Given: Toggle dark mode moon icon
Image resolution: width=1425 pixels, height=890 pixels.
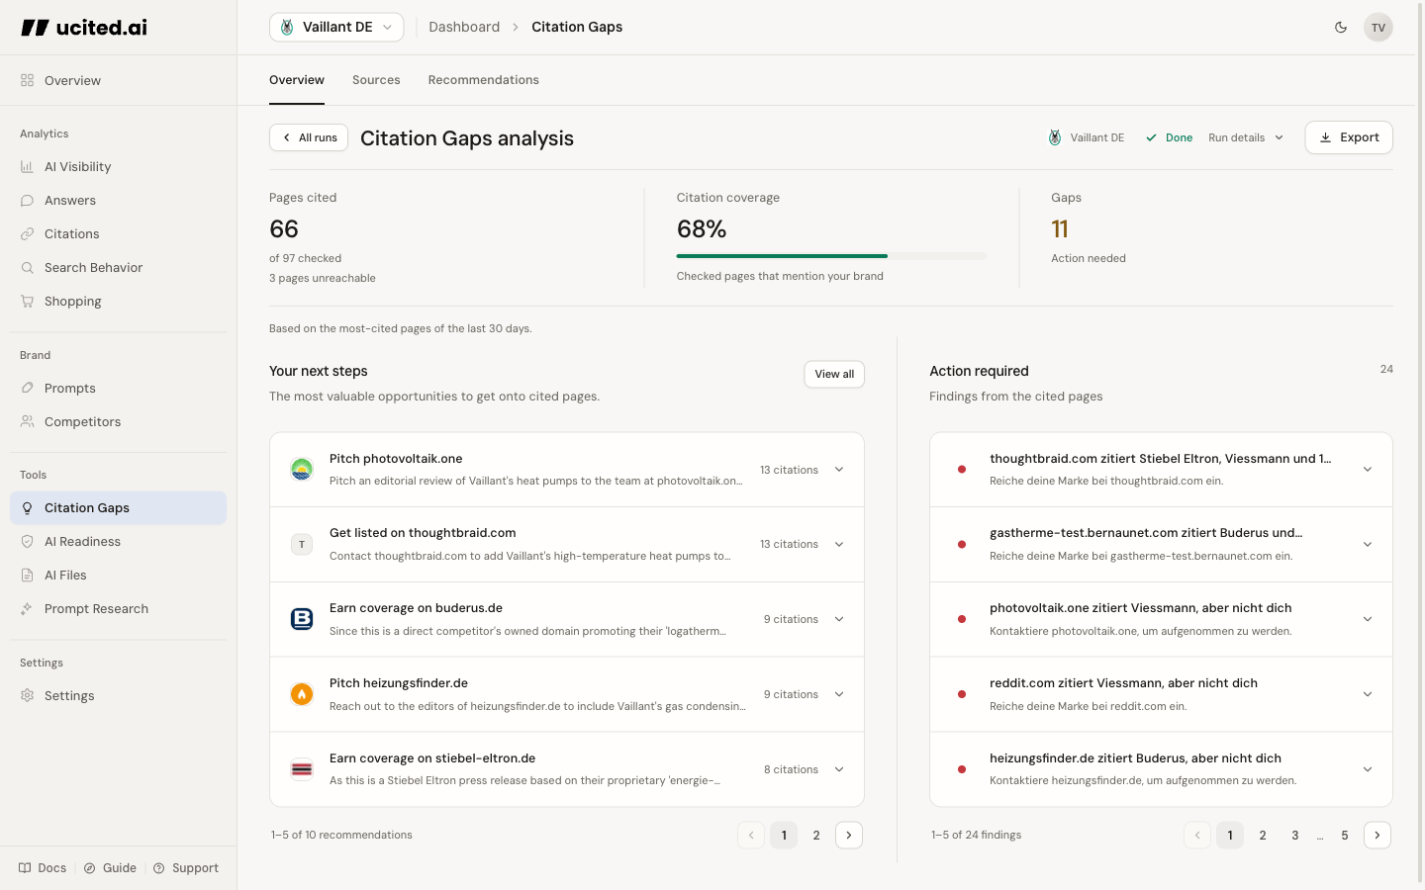Looking at the screenshot, I should (1341, 28).
